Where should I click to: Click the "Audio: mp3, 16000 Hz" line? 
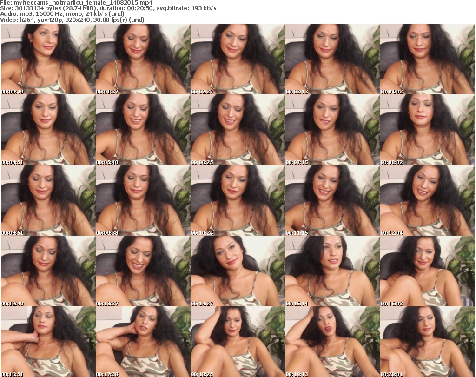[62, 14]
